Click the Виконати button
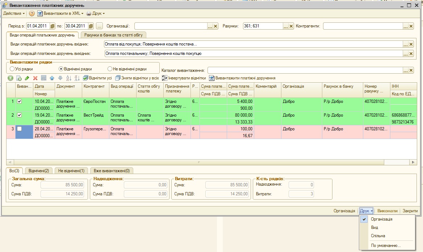This screenshot has height=252, width=423. [x=387, y=211]
